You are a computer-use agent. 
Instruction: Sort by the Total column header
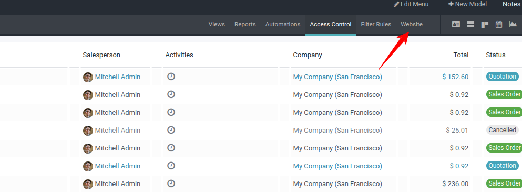[460, 55]
